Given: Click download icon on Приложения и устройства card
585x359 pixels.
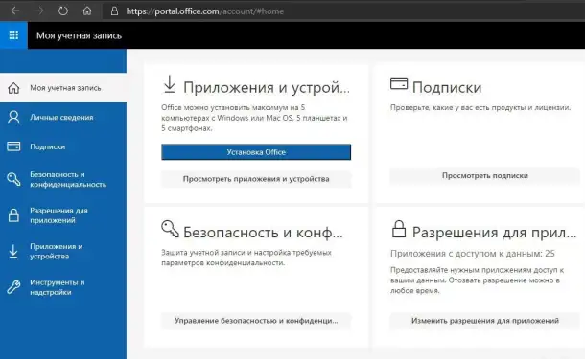Looking at the screenshot, I should tap(170, 84).
